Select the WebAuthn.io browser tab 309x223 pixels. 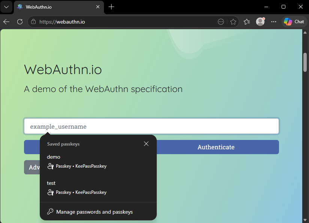[59, 7]
